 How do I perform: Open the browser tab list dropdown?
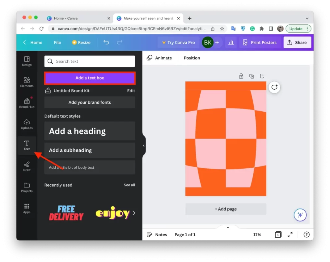307,18
